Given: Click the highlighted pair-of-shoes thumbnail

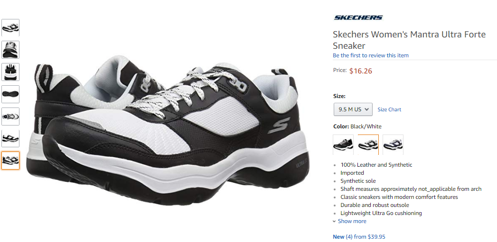Looking at the screenshot, I should point(10,161).
